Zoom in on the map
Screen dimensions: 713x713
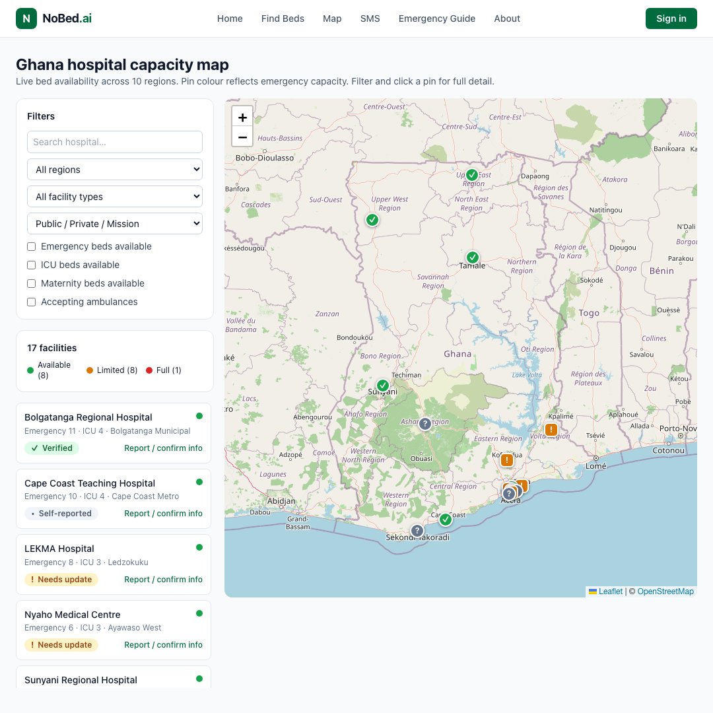[x=242, y=118]
